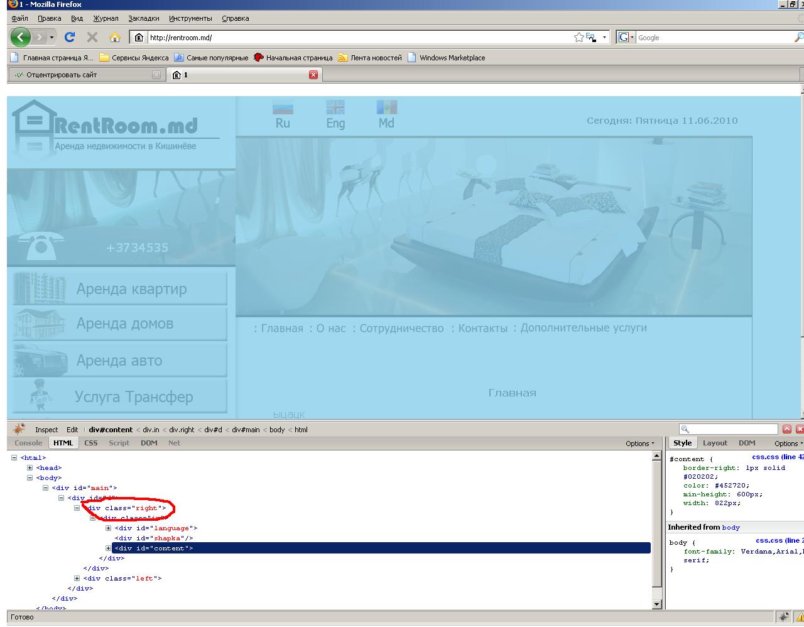The width and height of the screenshot is (804, 627).
Task: Reload the page with the refresh icon
Action: coord(70,37)
